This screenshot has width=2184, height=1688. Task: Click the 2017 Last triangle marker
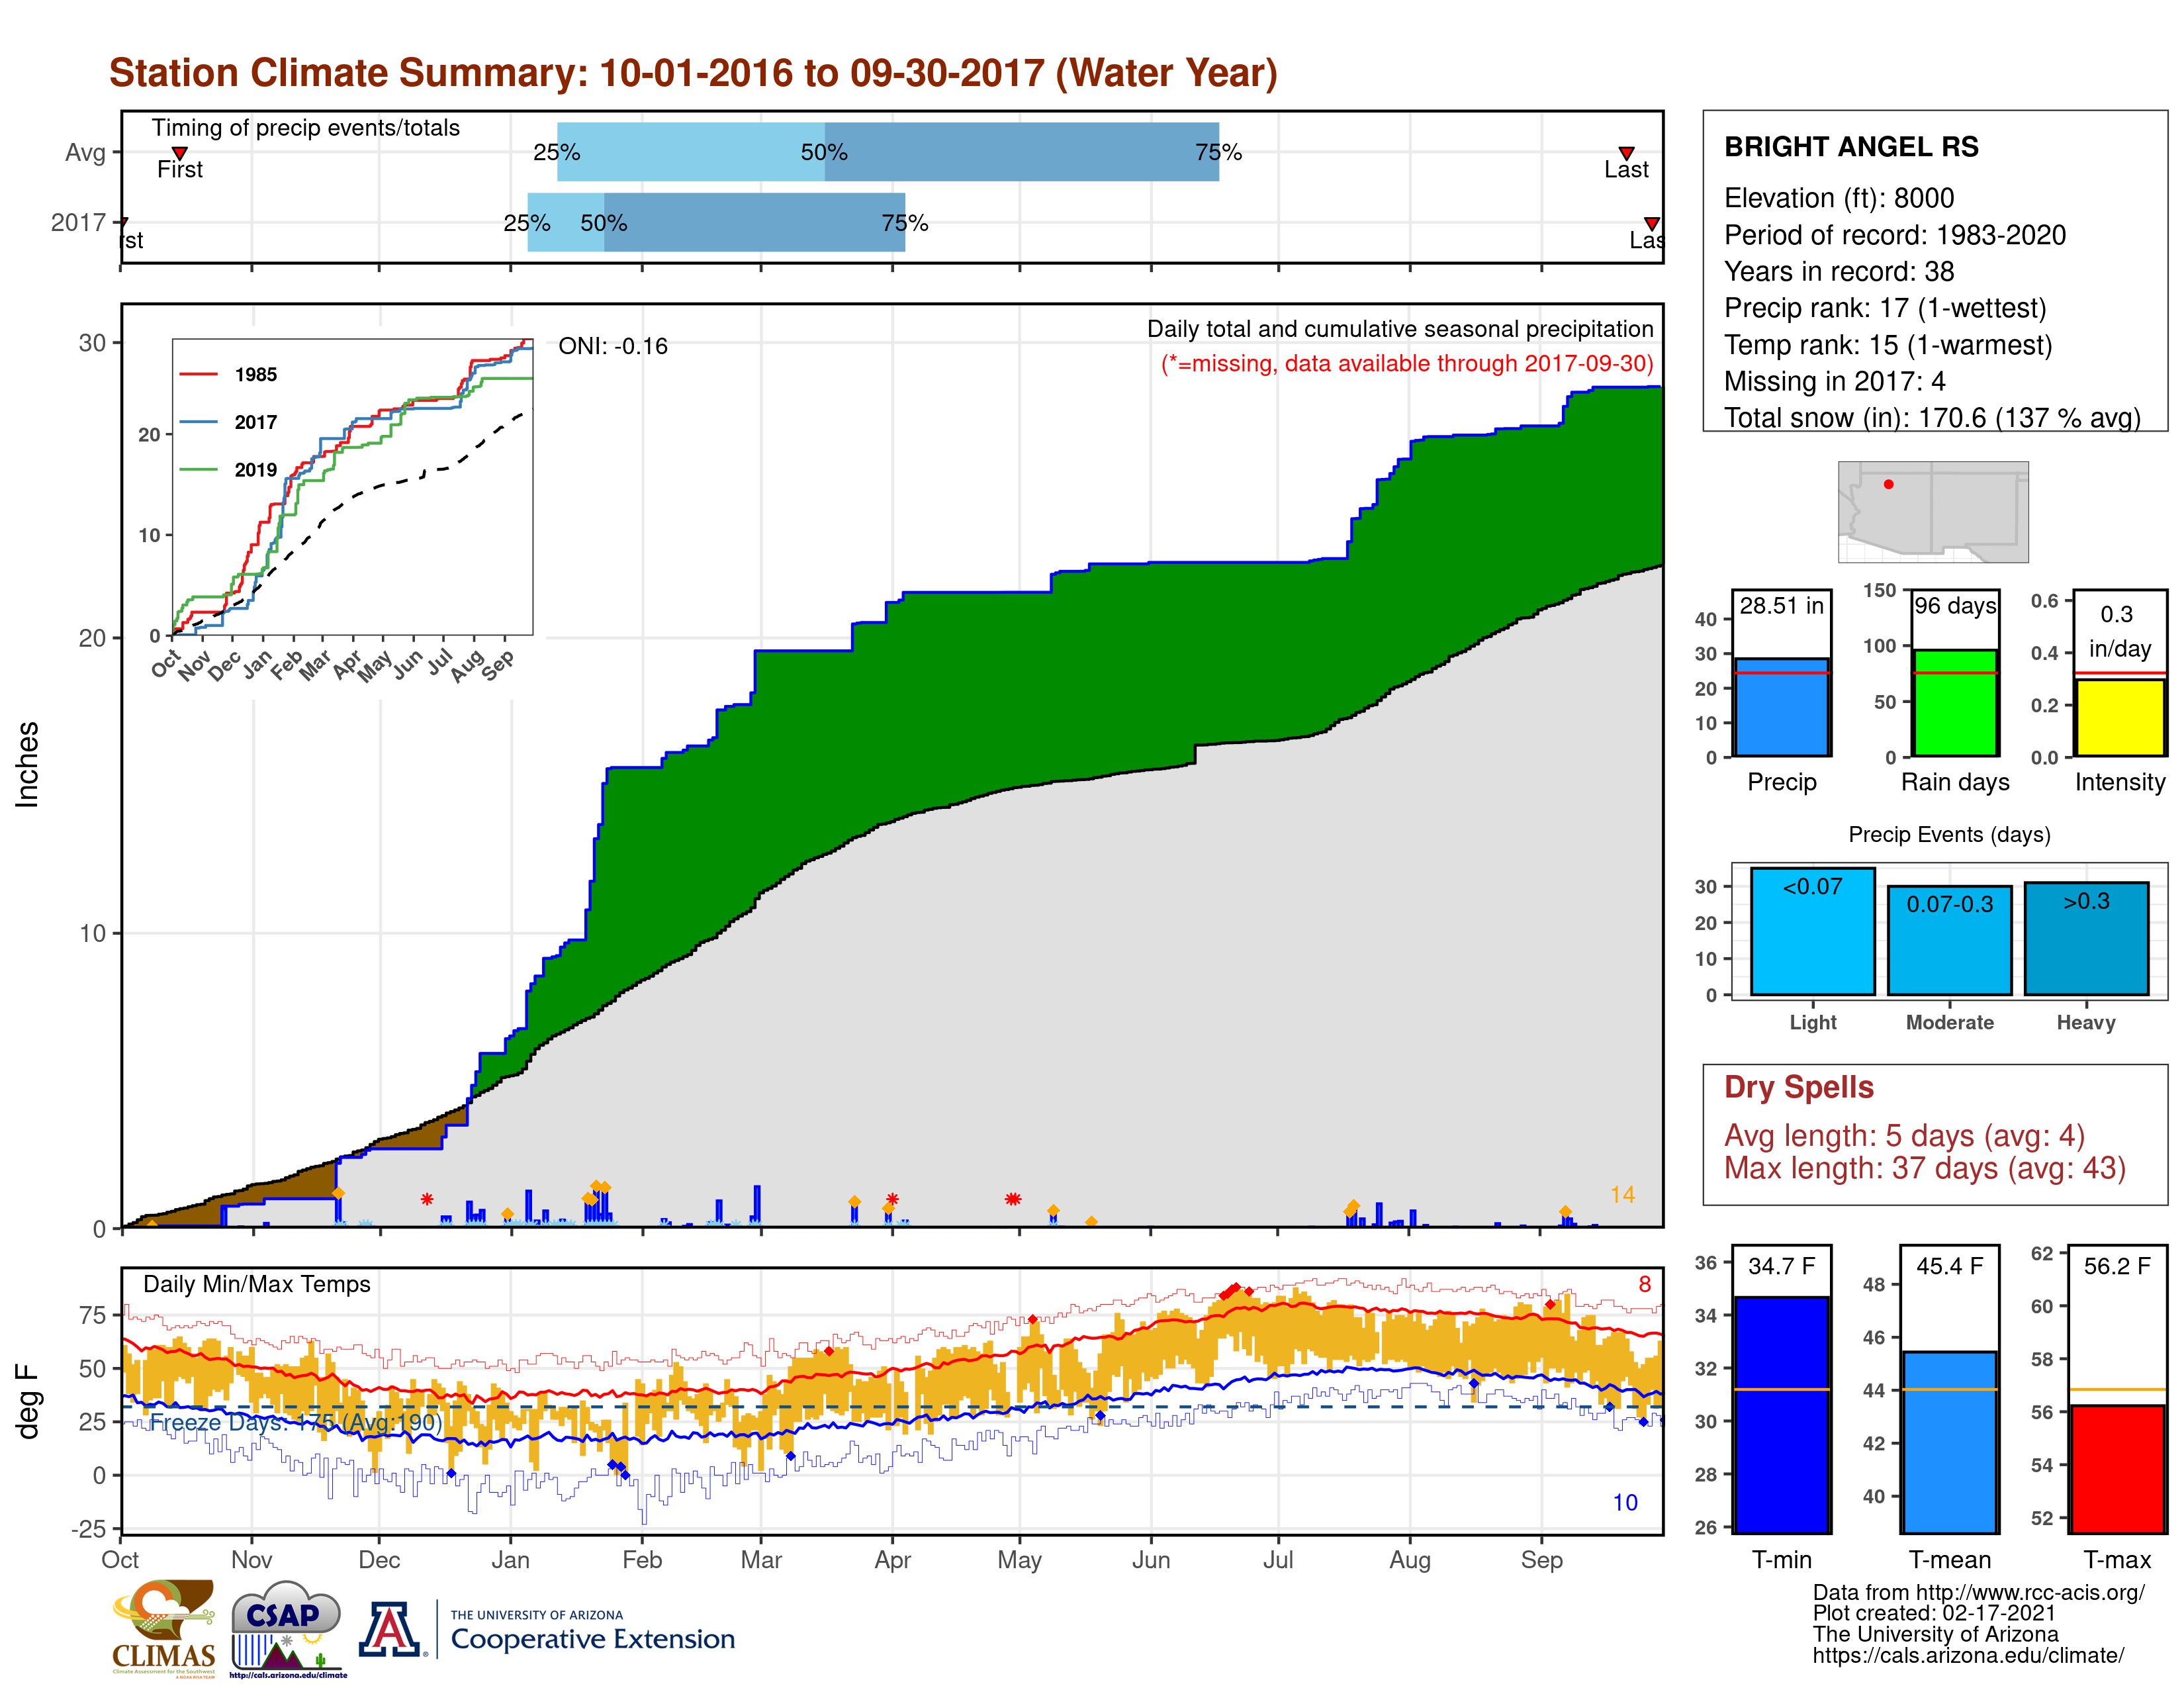[x=1652, y=223]
